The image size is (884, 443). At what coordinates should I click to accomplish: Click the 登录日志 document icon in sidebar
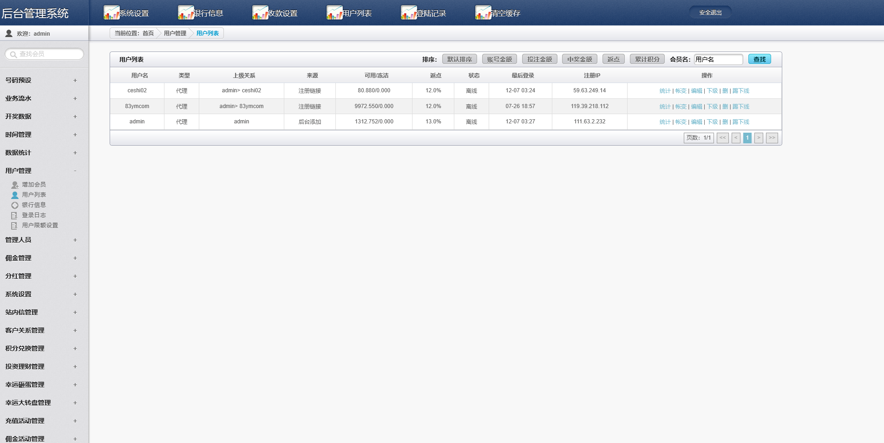coord(14,215)
